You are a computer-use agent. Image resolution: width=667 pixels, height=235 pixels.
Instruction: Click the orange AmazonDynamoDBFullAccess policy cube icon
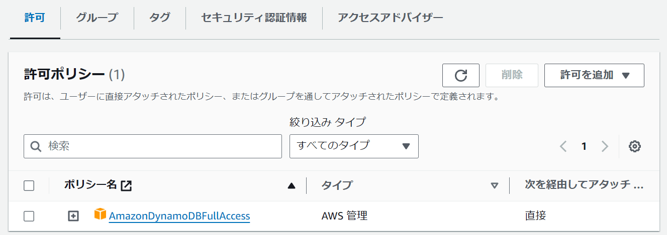point(101,214)
